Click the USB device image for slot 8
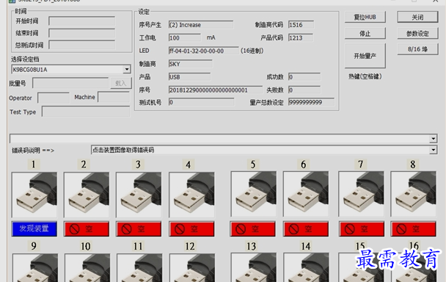446x282 pixels. [x=413, y=194]
